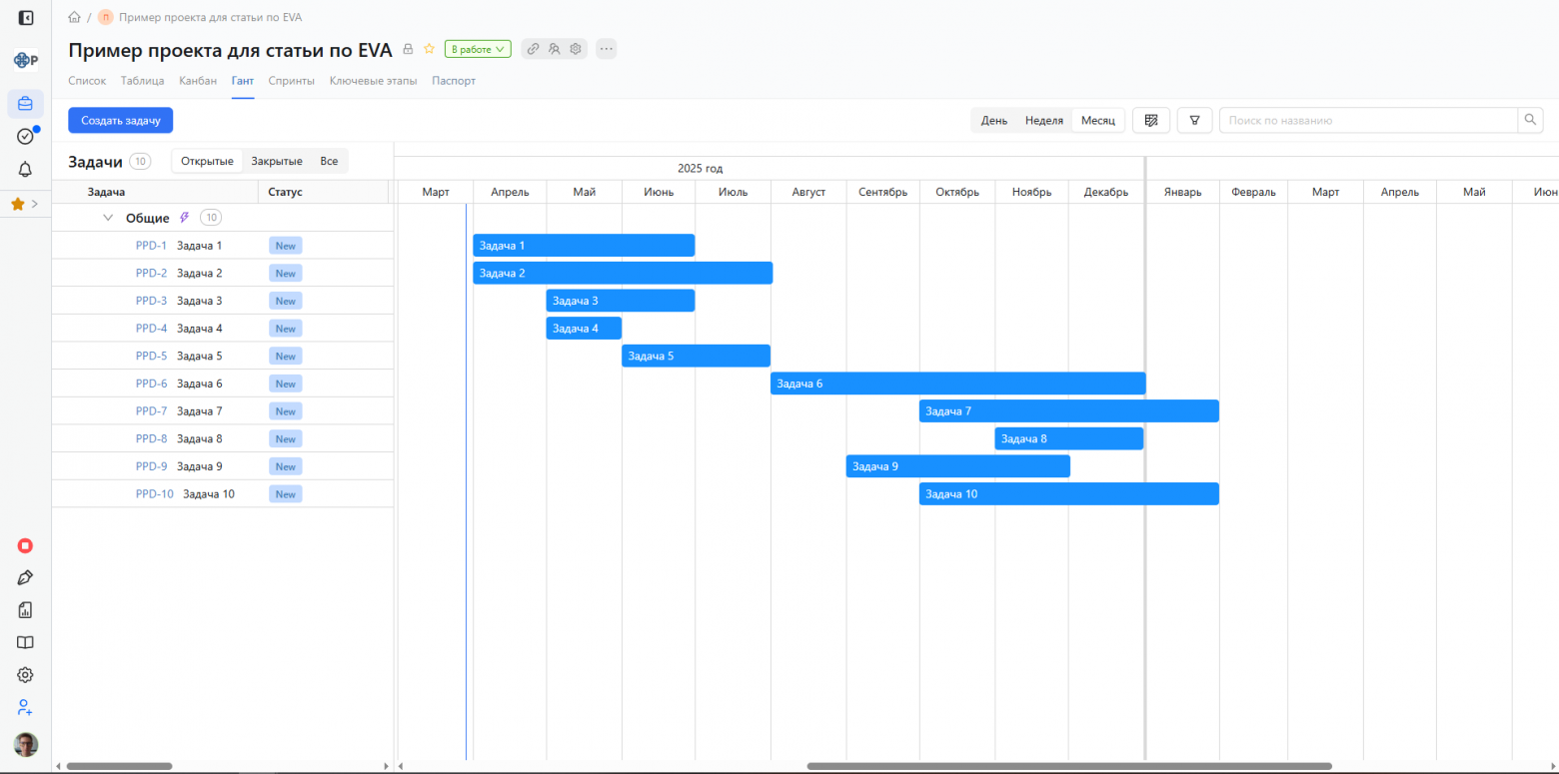Focus the 'Поиск по названию' search field

click(1369, 121)
